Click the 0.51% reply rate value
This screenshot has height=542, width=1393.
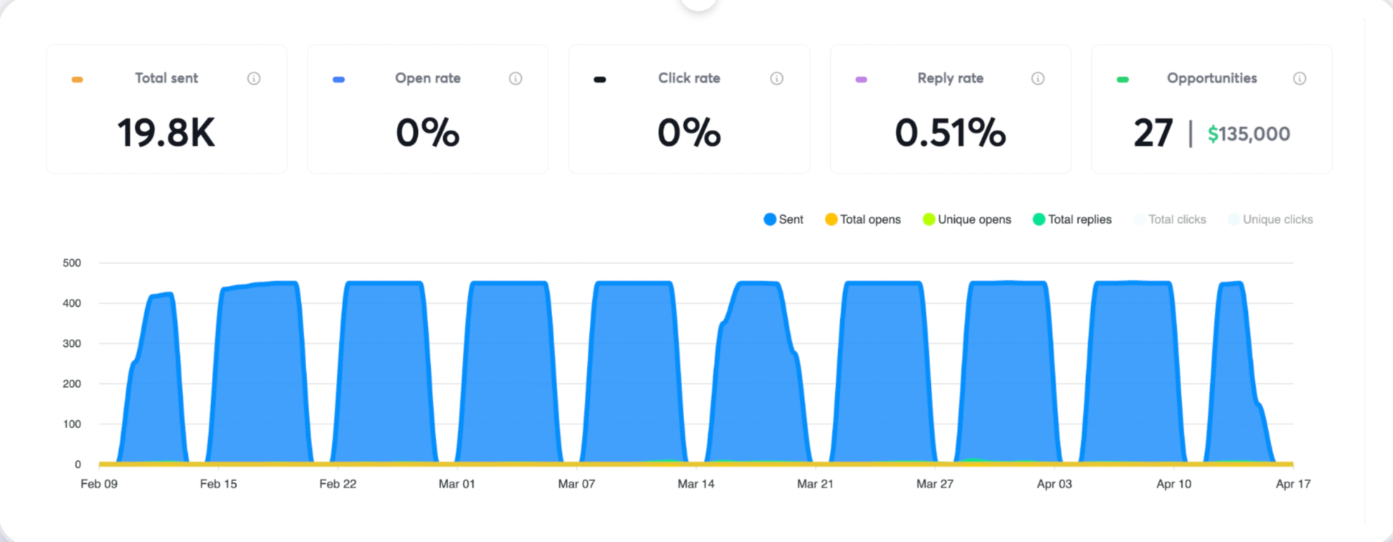pos(950,134)
